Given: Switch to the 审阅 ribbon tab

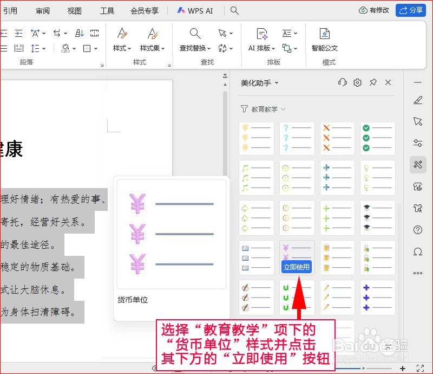Looking at the screenshot, I should tap(43, 10).
